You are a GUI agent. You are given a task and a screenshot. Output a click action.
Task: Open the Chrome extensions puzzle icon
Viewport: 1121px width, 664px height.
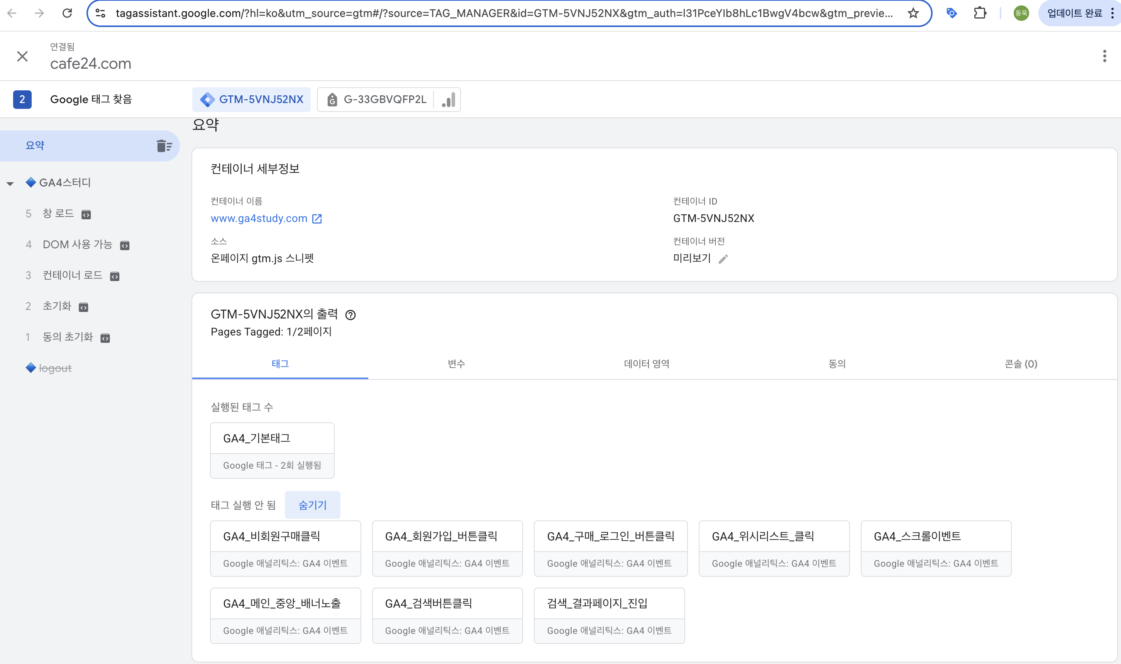[x=980, y=14]
